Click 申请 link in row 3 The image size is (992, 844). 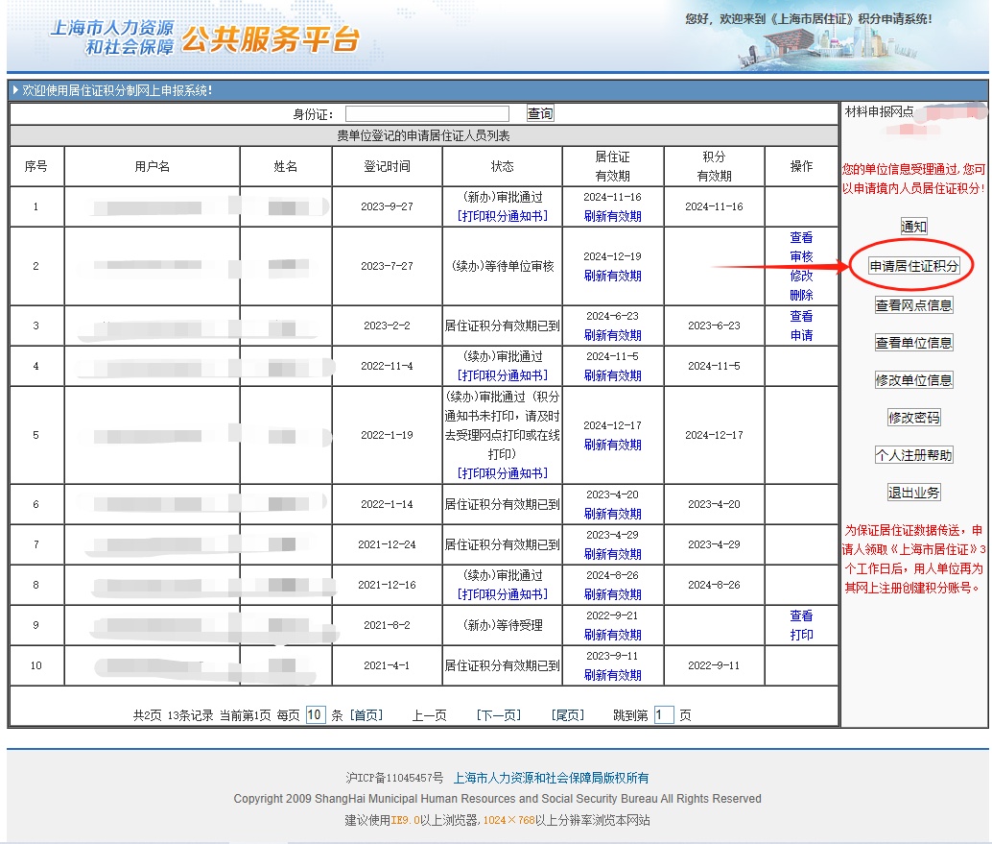(x=801, y=335)
